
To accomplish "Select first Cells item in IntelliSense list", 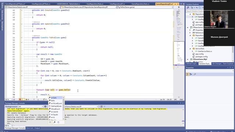I will [x=55, y=98].
